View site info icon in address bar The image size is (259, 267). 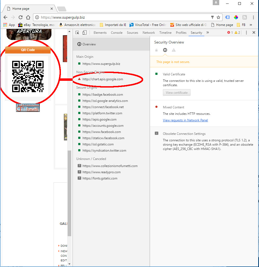coord(37,17)
